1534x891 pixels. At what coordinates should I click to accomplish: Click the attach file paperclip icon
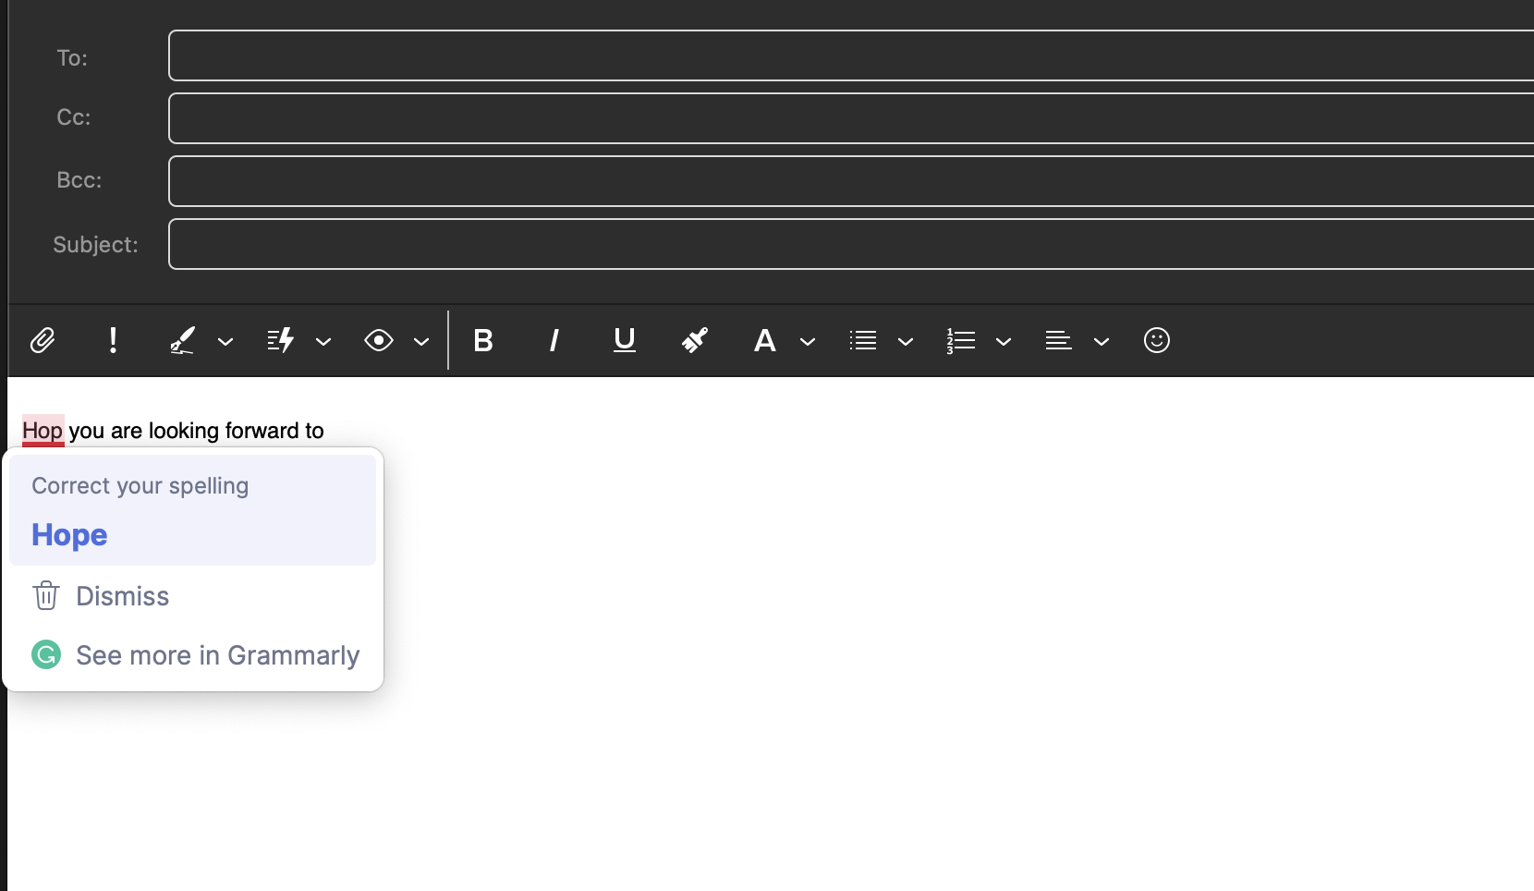[43, 341]
